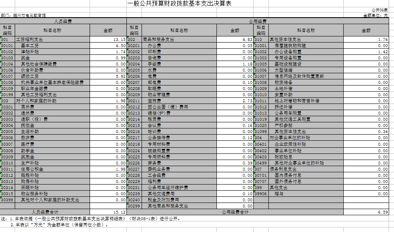The width and height of the screenshot is (394, 232).
Task: Click the 15.12 personnel total amount
Action: (108, 212)
